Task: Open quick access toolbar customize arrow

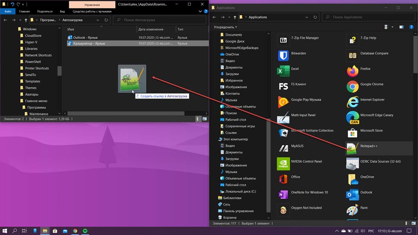Action: (x=23, y=4)
